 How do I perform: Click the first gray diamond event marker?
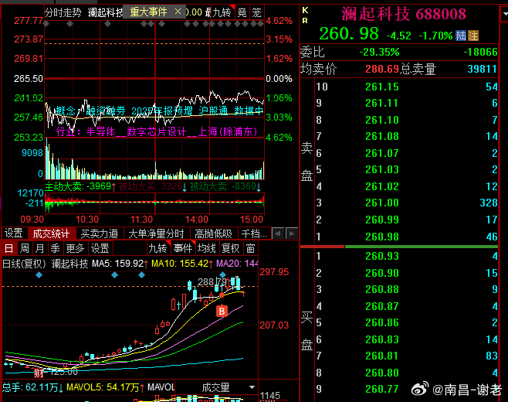46,24
